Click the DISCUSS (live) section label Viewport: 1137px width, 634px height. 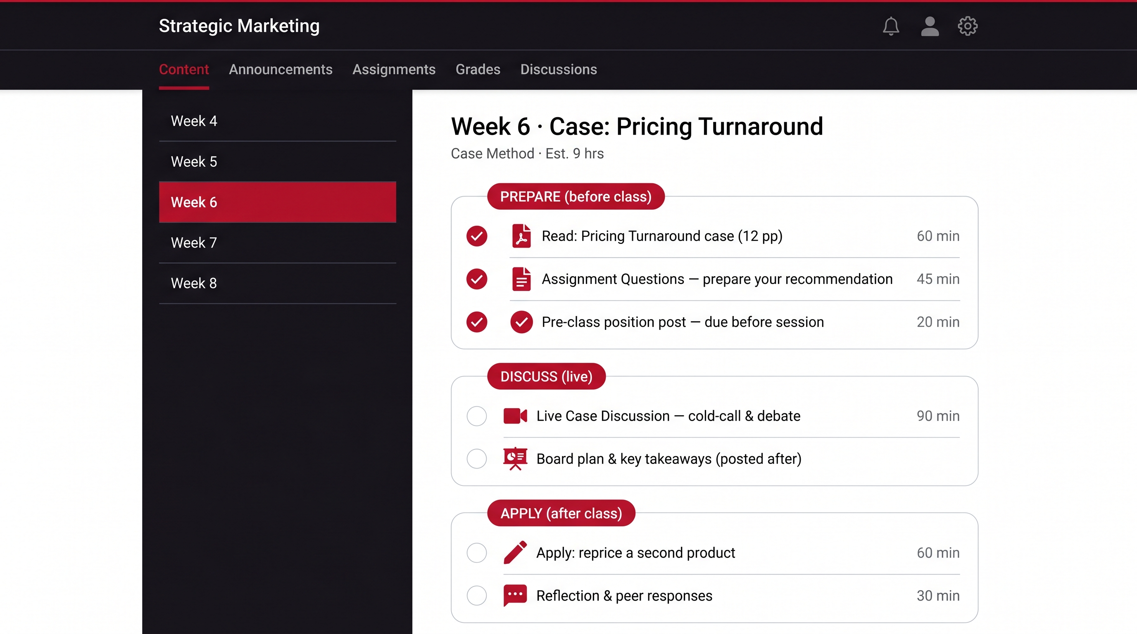[x=546, y=376]
